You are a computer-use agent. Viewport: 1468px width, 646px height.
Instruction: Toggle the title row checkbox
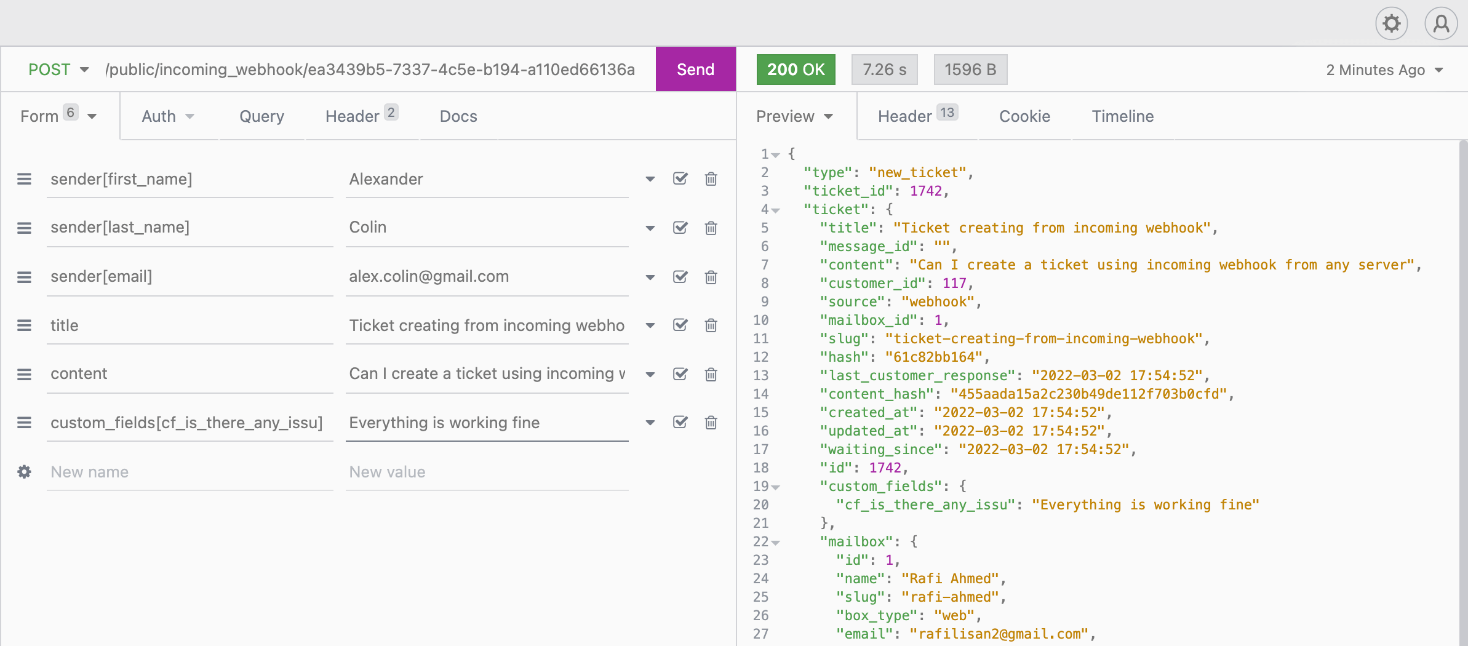[680, 324]
